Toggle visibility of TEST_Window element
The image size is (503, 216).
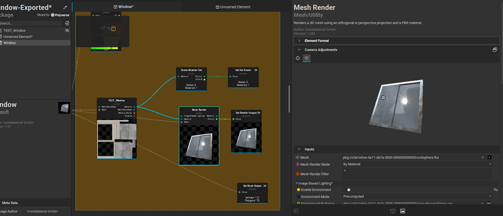tap(67, 30)
